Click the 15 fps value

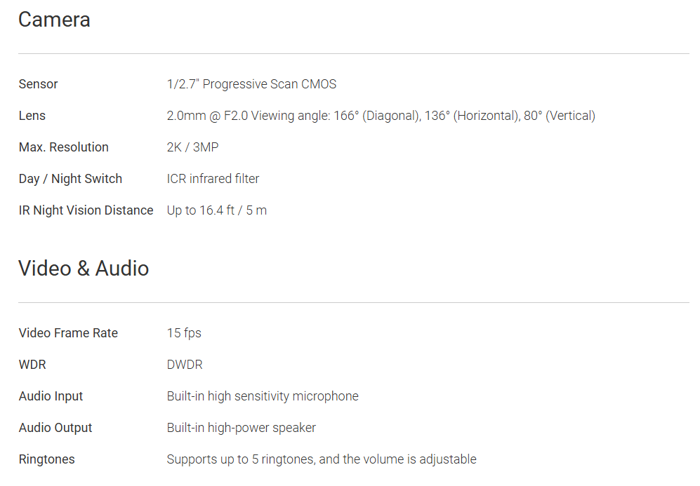(x=184, y=333)
